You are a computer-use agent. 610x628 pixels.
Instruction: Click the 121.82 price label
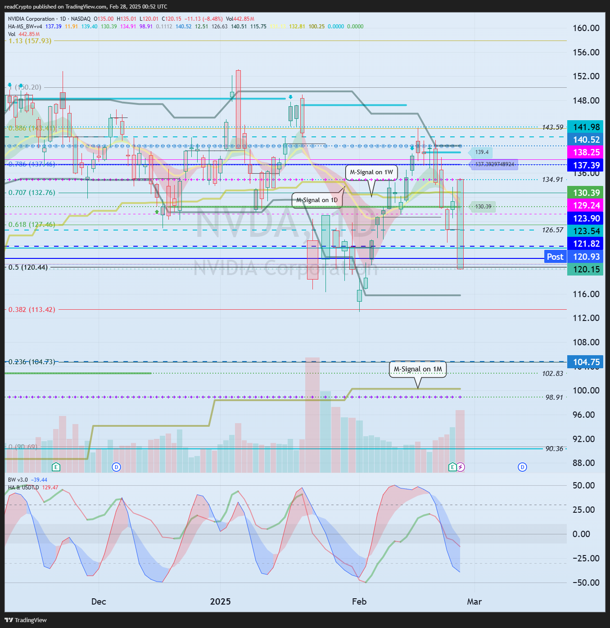click(585, 244)
